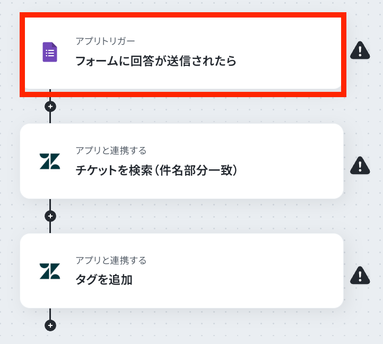This screenshot has width=383, height=344.
Task: Click Zendesk icon in the チケットを検索 step
Action: (x=50, y=161)
